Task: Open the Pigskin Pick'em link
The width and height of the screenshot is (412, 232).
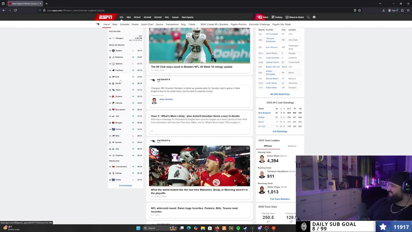Action: coord(239,24)
